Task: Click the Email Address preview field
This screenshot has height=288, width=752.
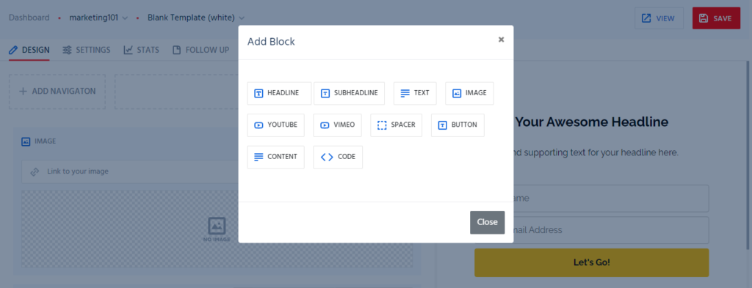Action: [x=610, y=230]
